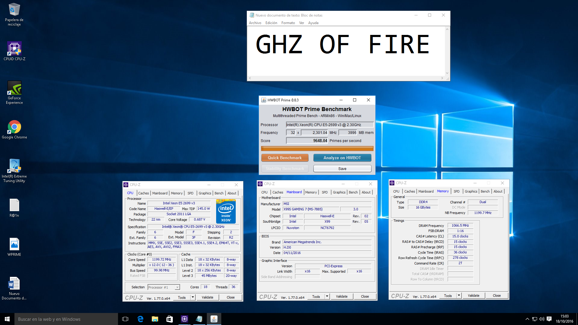The image size is (578, 325).
Task: Save the HWBOT Prime result
Action: (342, 169)
